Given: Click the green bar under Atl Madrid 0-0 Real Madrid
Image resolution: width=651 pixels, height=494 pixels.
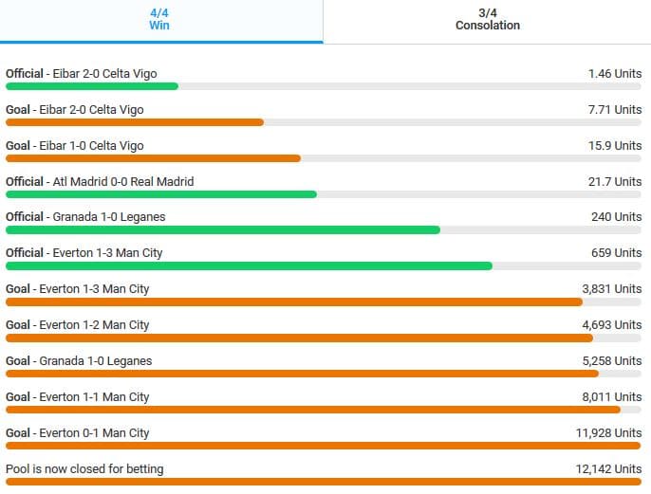Looking at the screenshot, I should click(x=161, y=194).
